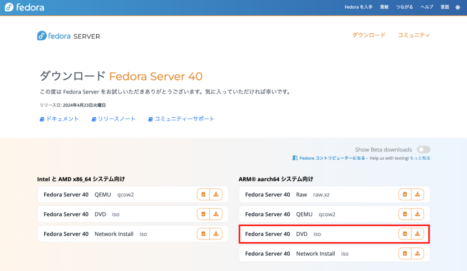The image size is (467, 271).
Task: Go to the ダウンロード tab
Action: tap(368, 35)
